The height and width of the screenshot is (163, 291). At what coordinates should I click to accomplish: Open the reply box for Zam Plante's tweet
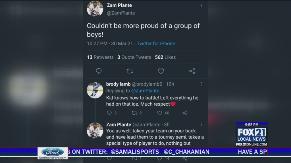[99, 71]
